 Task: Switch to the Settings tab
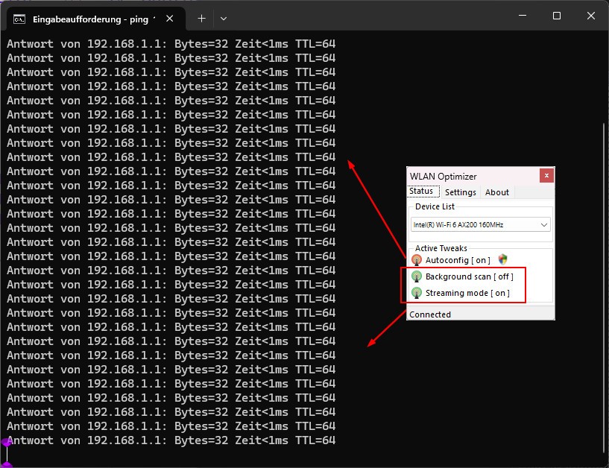click(x=460, y=192)
